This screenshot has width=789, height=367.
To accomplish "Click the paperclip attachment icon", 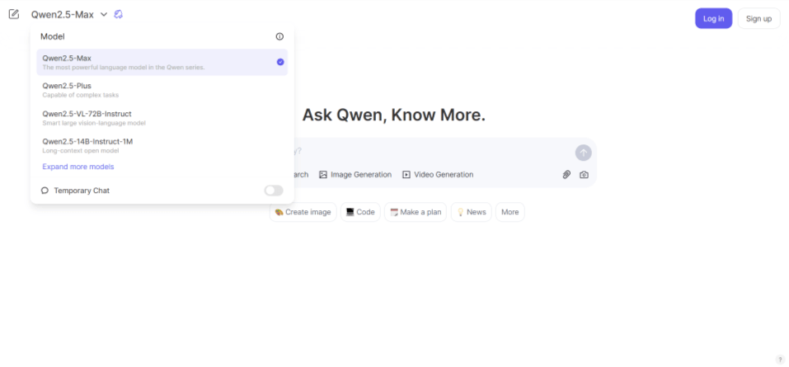I will coord(566,175).
